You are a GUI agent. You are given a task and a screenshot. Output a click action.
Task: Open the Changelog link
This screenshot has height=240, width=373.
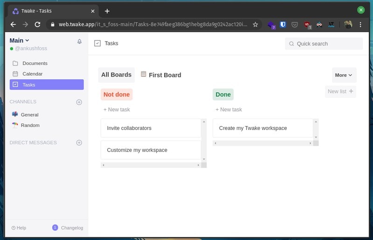pos(72,228)
